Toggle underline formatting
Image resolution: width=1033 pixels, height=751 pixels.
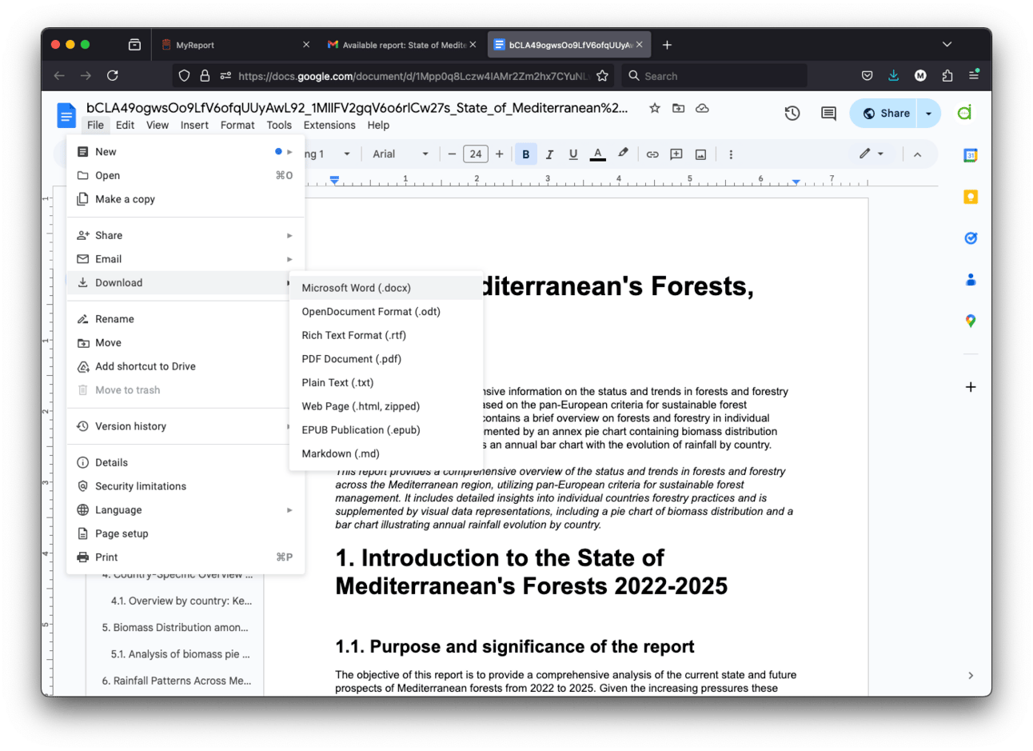tap(573, 154)
